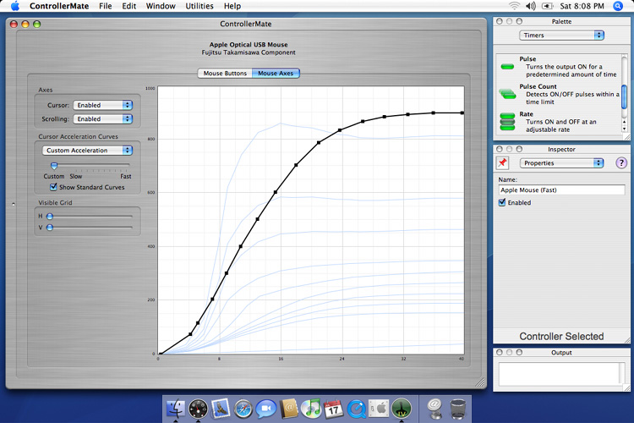The height and width of the screenshot is (423, 634).
Task: Click the Rate timer icon
Action: tap(507, 121)
